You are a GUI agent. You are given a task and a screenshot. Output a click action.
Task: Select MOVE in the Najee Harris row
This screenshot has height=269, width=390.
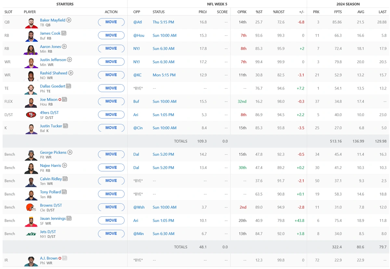pos(111,167)
